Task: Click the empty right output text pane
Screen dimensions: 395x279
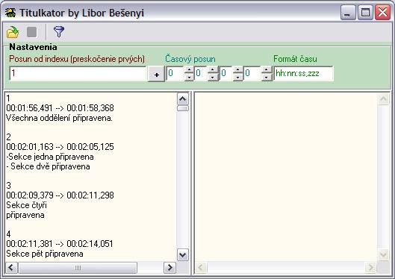Action: (286, 176)
